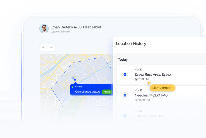Click the Online label in map tooltip
The height and width of the screenshot is (138, 206).
79,87
